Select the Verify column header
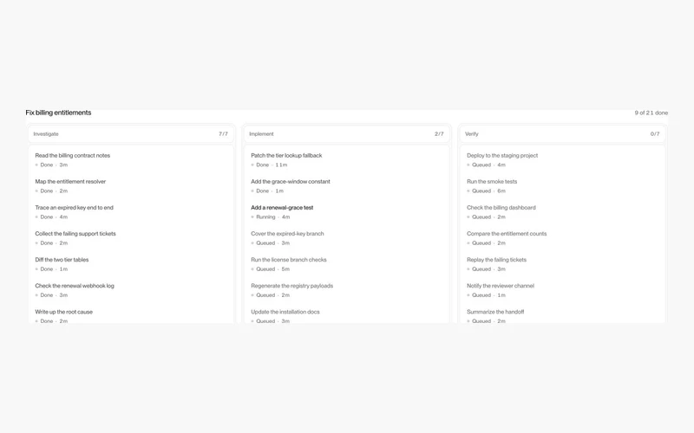The width and height of the screenshot is (694, 433). 562,134
